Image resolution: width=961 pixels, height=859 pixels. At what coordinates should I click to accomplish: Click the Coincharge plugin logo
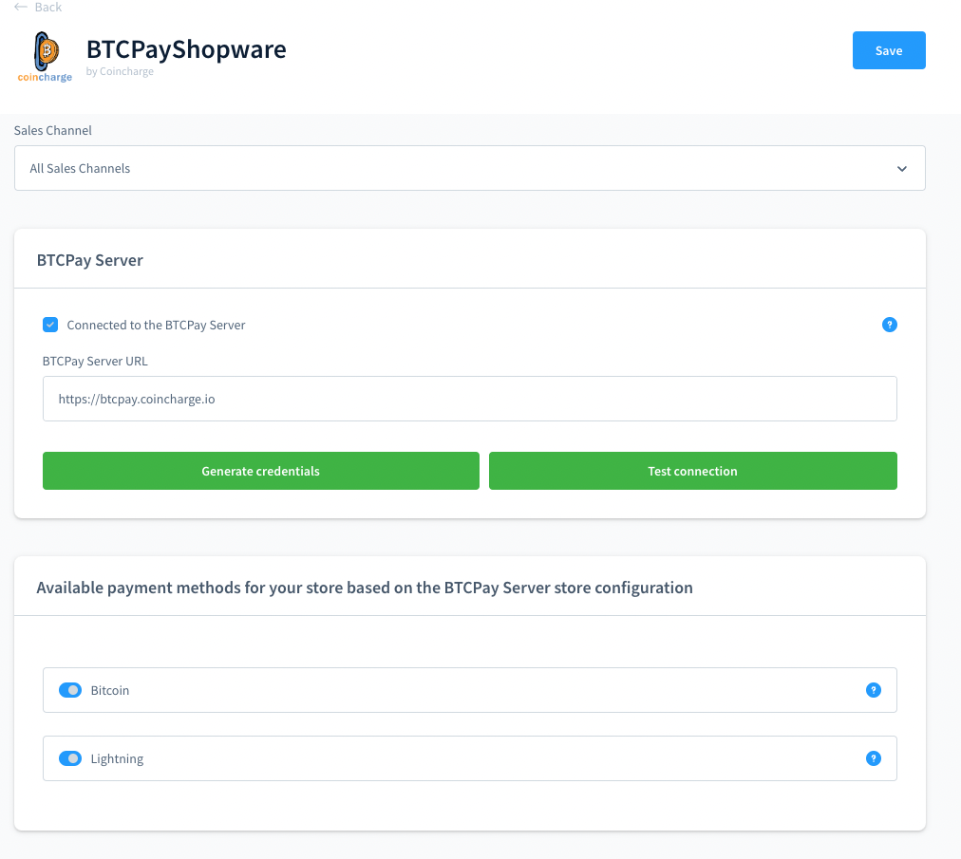(45, 57)
